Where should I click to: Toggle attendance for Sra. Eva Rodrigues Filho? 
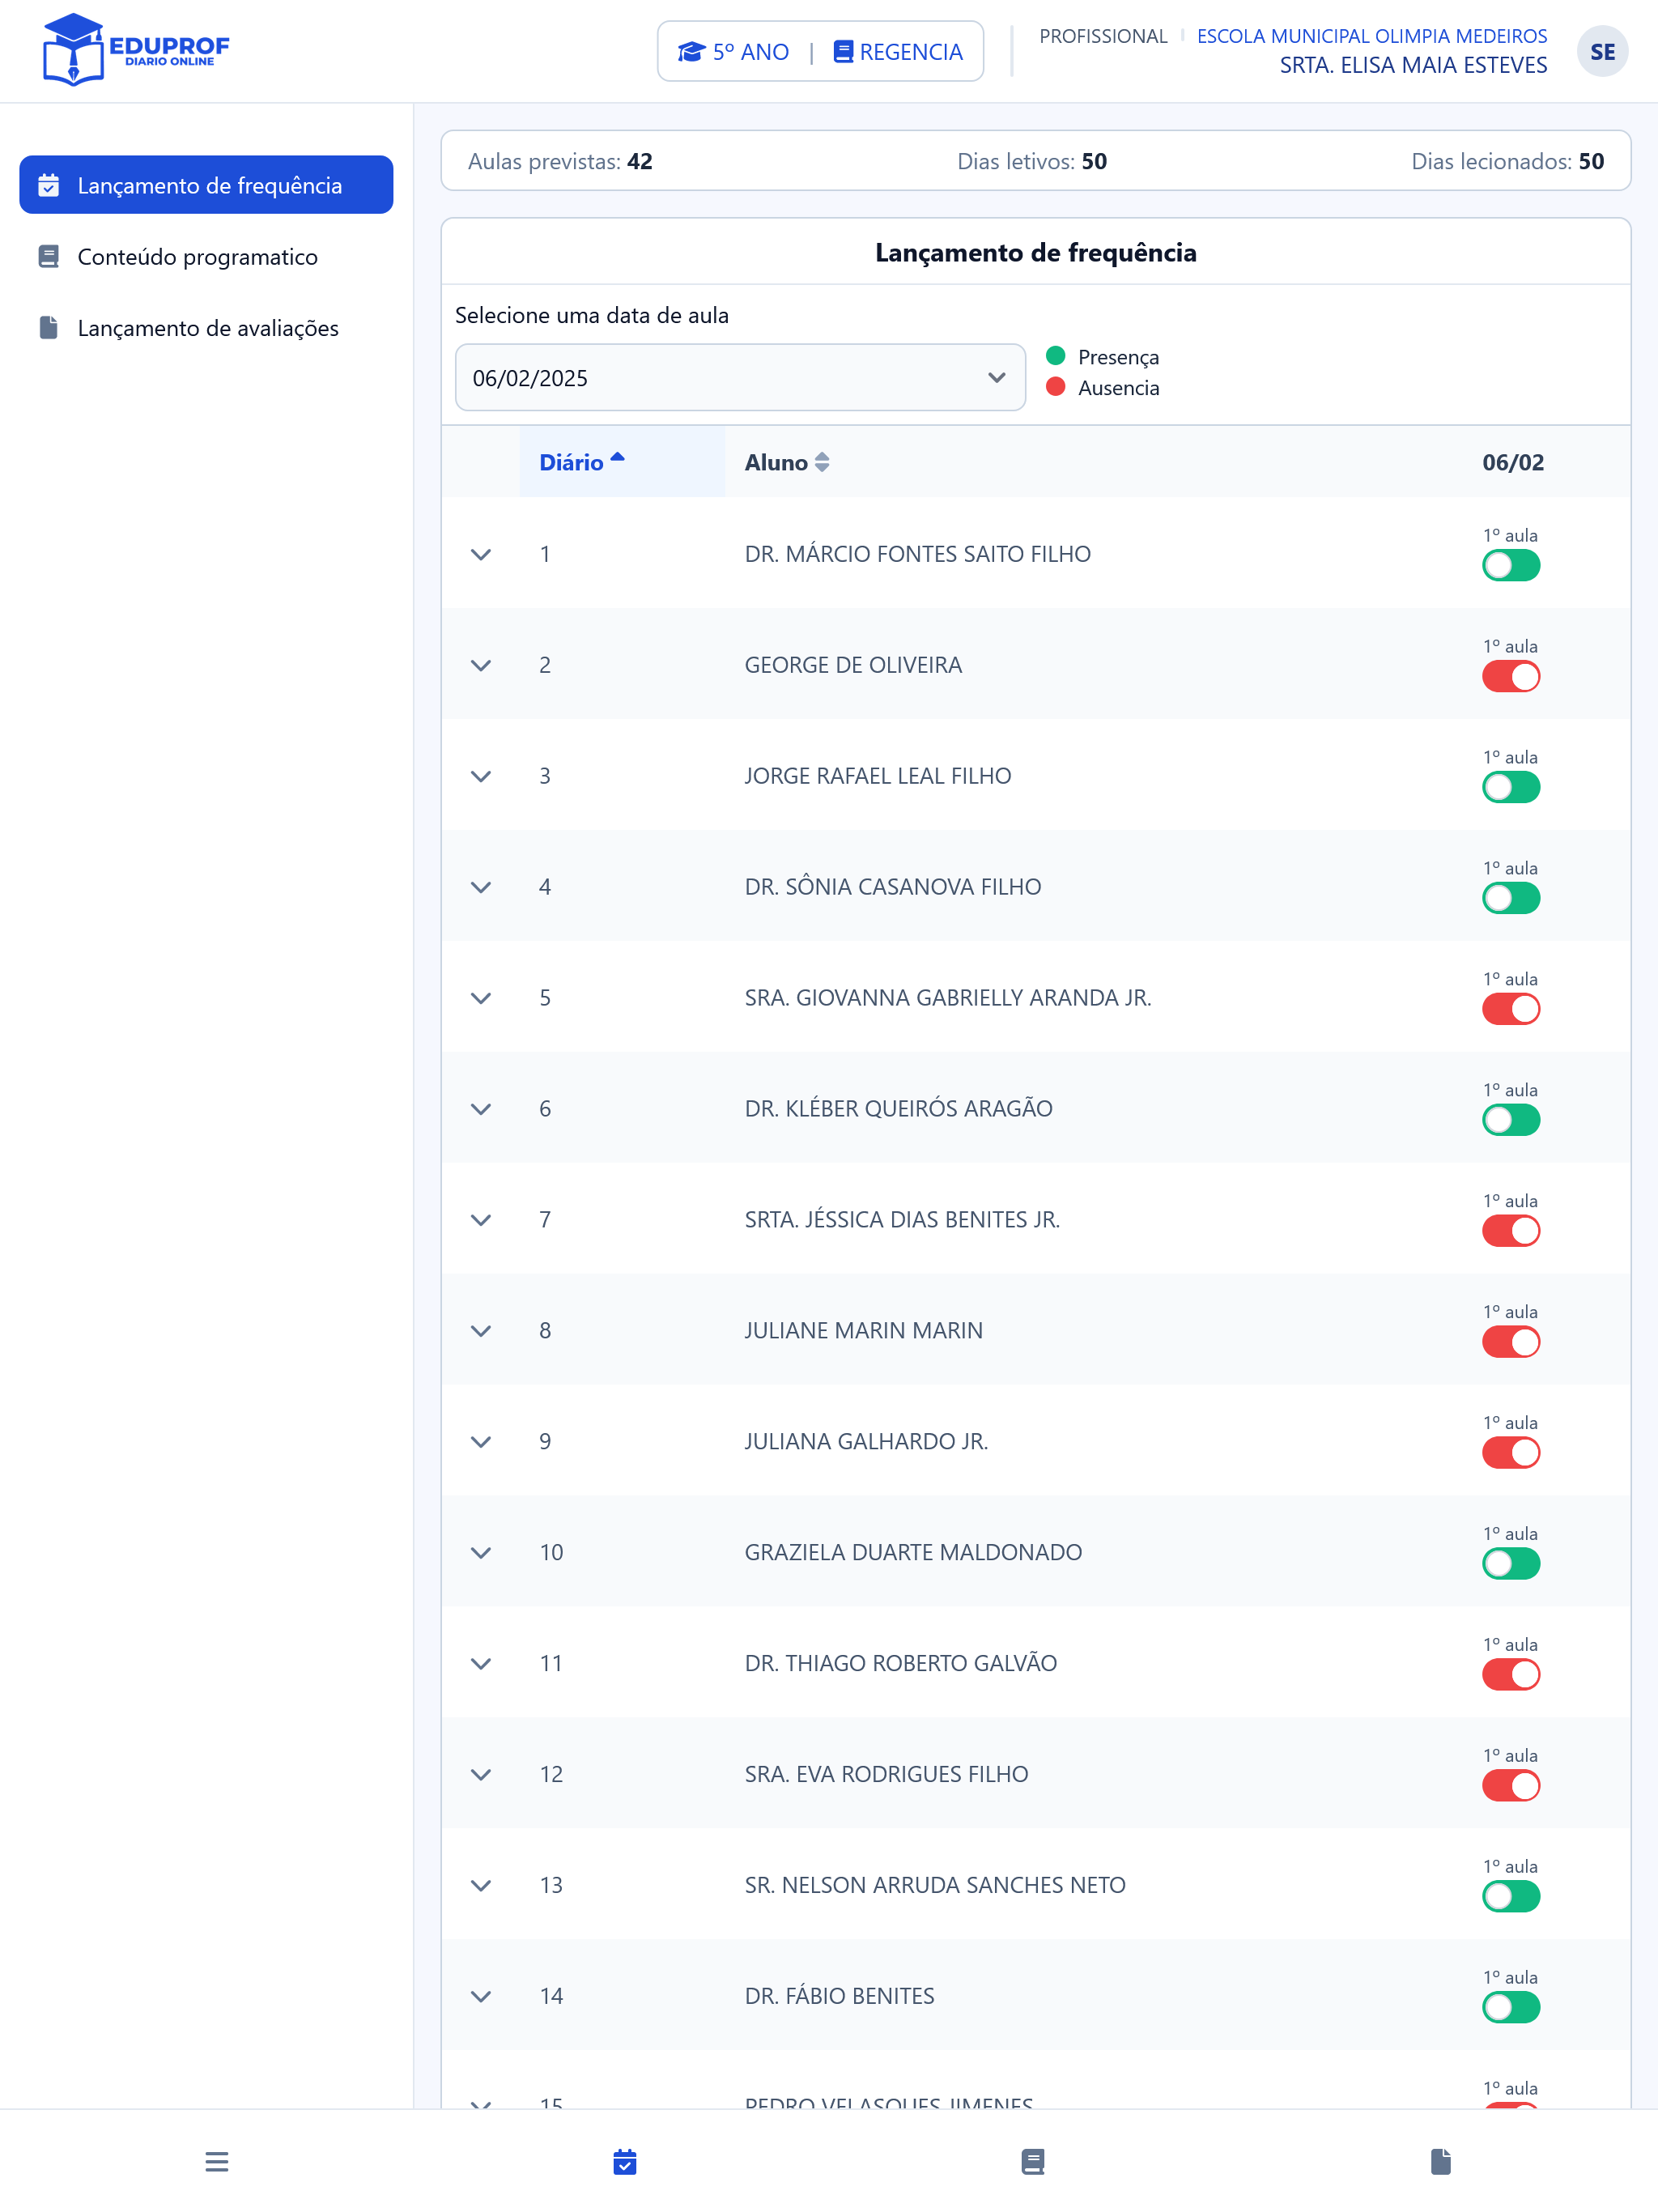tap(1510, 1786)
